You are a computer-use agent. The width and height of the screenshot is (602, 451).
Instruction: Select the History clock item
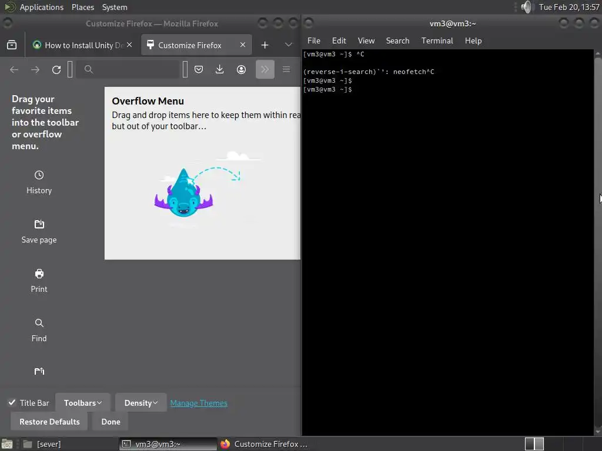point(39,183)
